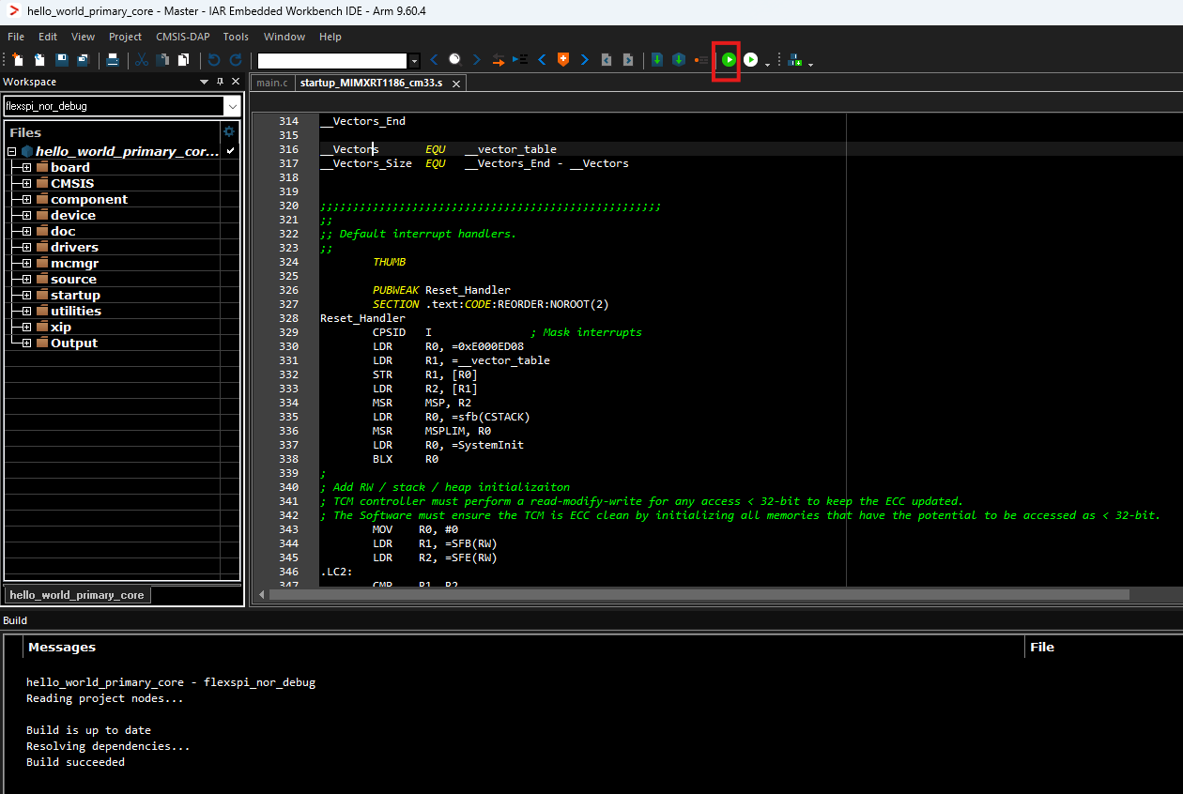Click the editor horizontal scrollbar
Screen dimensions: 1183x794
coord(699,594)
